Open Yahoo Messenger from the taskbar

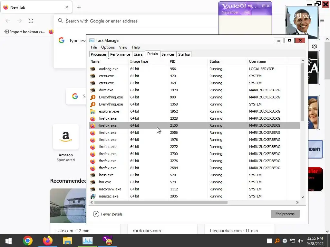(x=108, y=241)
